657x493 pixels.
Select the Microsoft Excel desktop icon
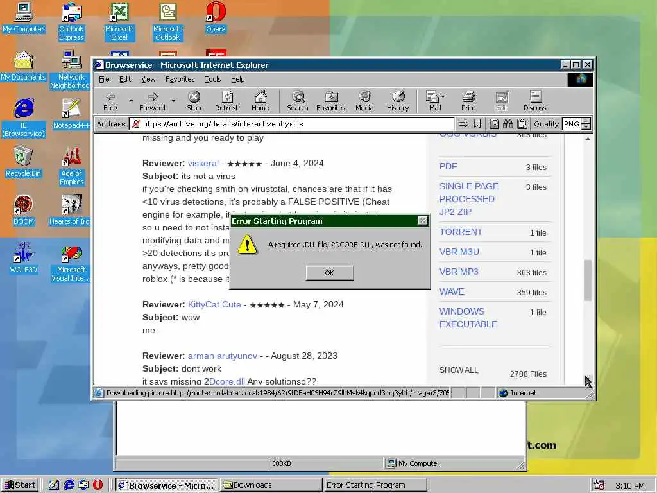tap(119, 21)
